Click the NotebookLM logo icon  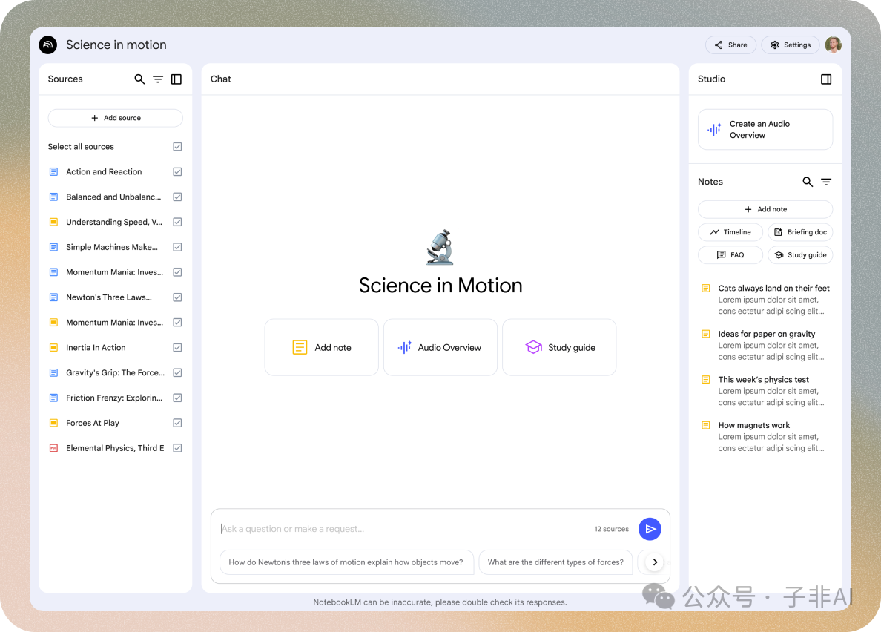48,45
